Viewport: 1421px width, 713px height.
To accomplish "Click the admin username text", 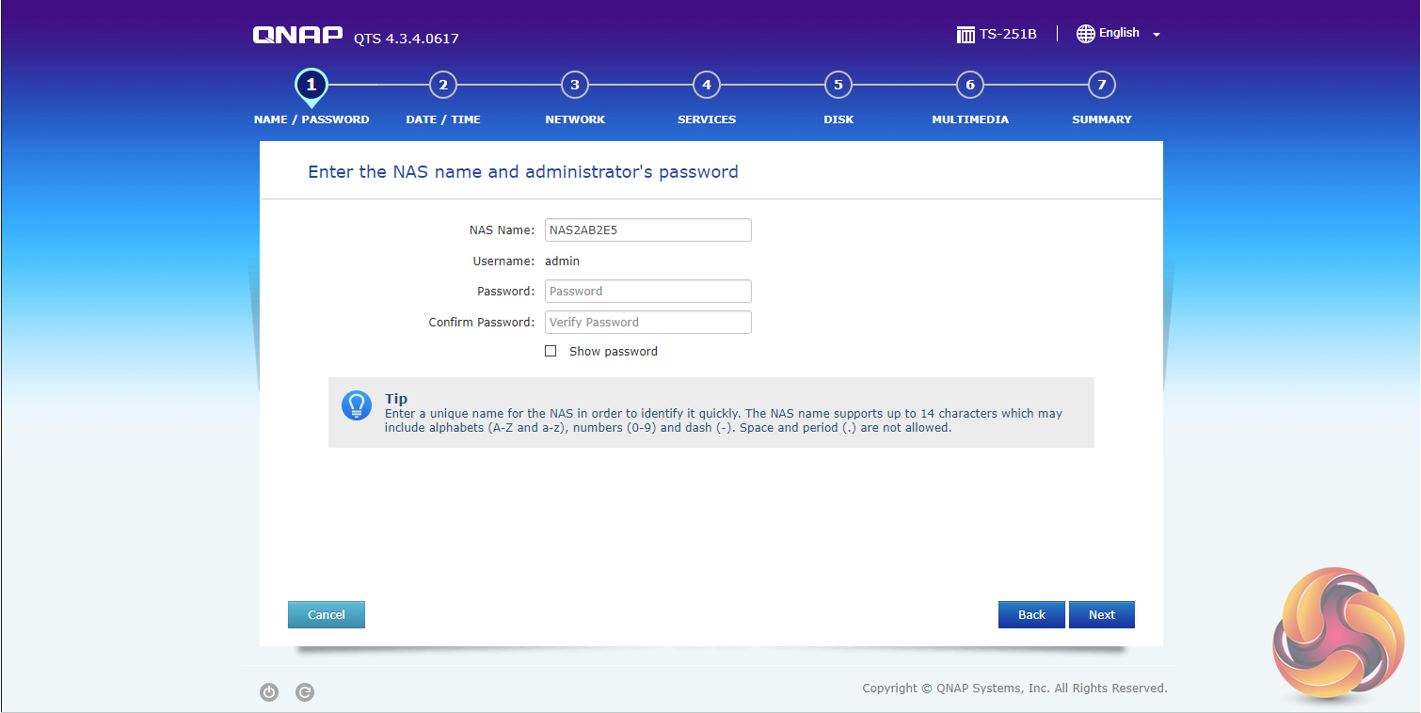I will pyautogui.click(x=562, y=261).
